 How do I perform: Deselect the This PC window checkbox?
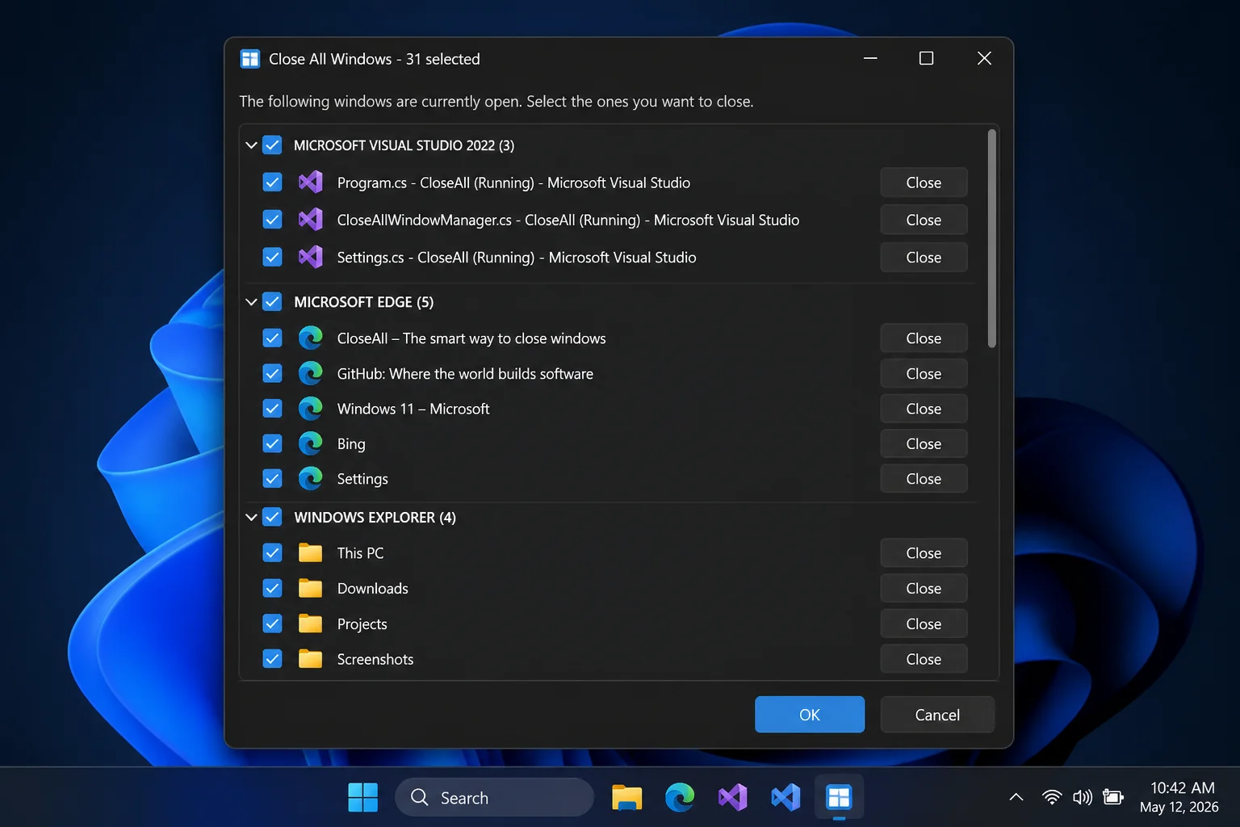273,553
